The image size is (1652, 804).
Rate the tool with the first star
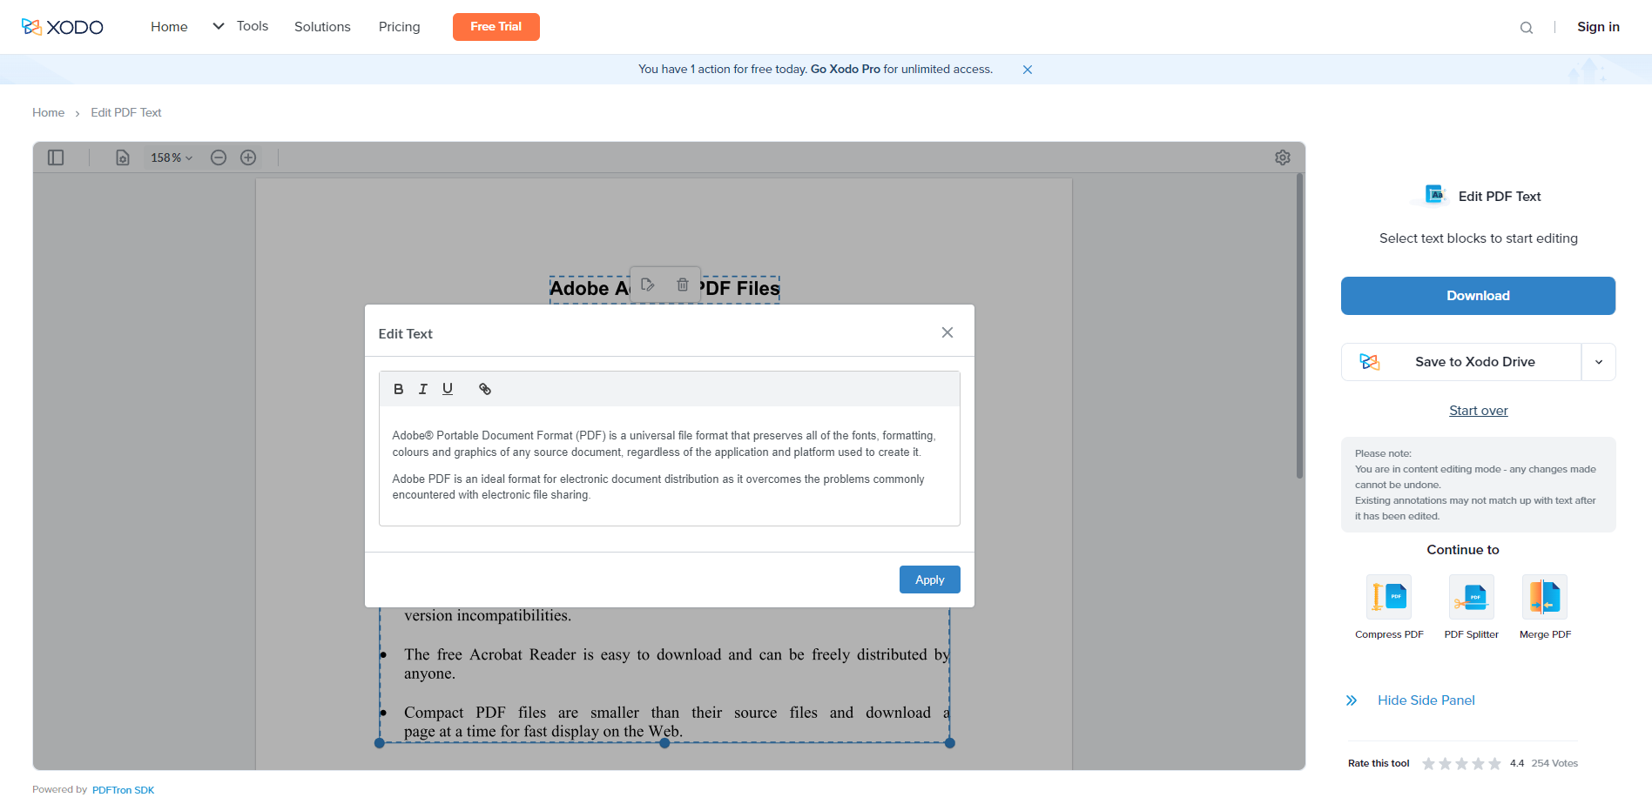[x=1428, y=764]
